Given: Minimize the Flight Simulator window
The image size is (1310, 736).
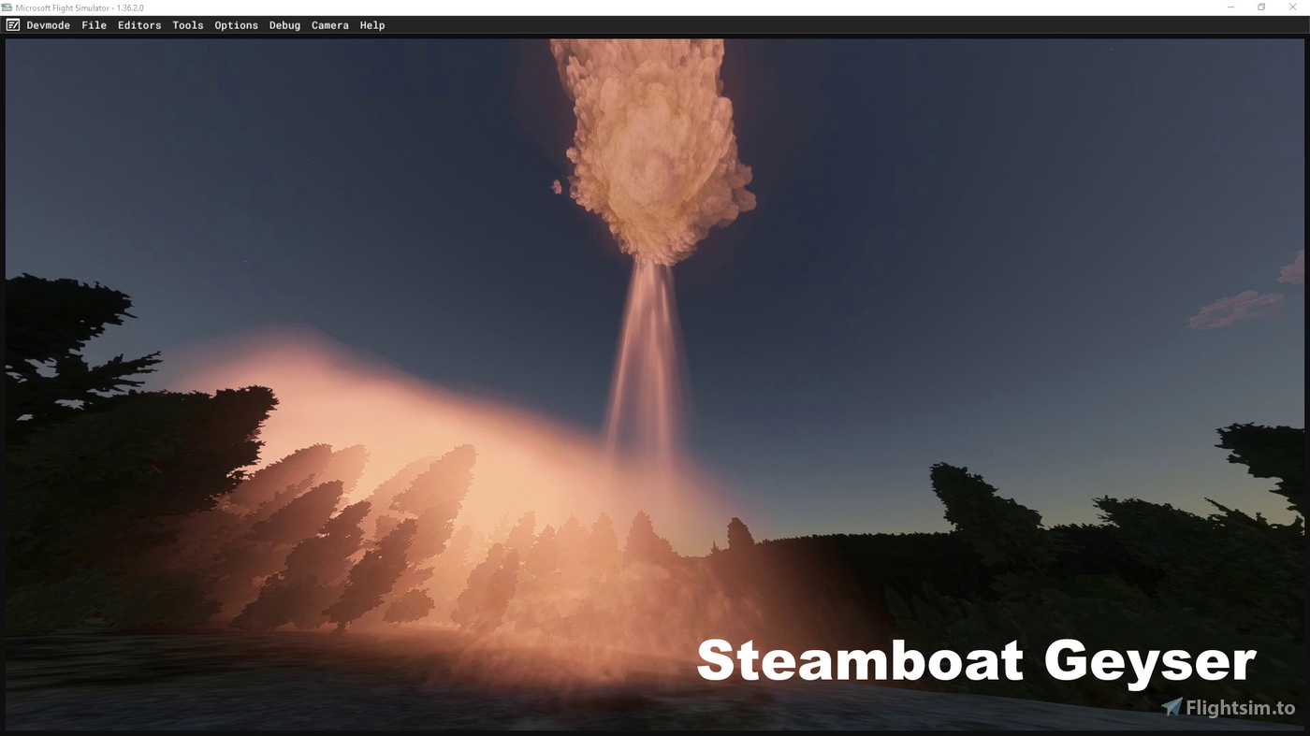Looking at the screenshot, I should pos(1230,7).
